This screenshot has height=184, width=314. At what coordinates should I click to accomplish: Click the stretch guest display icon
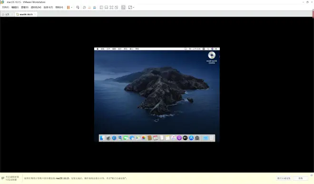point(130,8)
